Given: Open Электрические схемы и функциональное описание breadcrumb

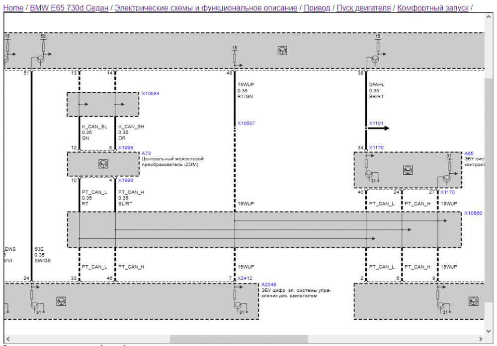Looking at the screenshot, I should (206, 8).
